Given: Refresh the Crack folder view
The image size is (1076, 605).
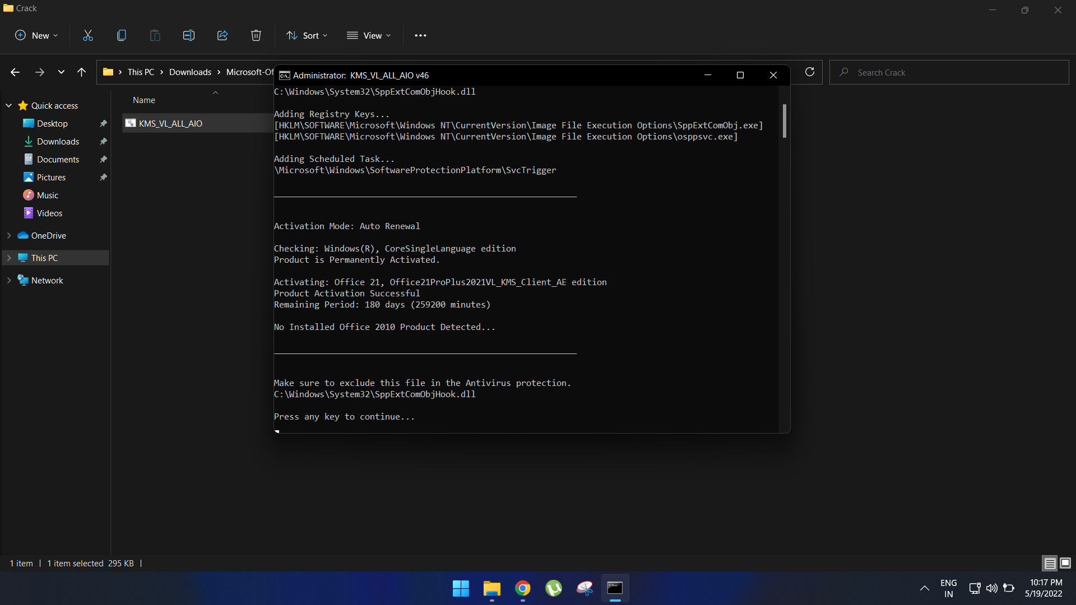Looking at the screenshot, I should pos(810,72).
